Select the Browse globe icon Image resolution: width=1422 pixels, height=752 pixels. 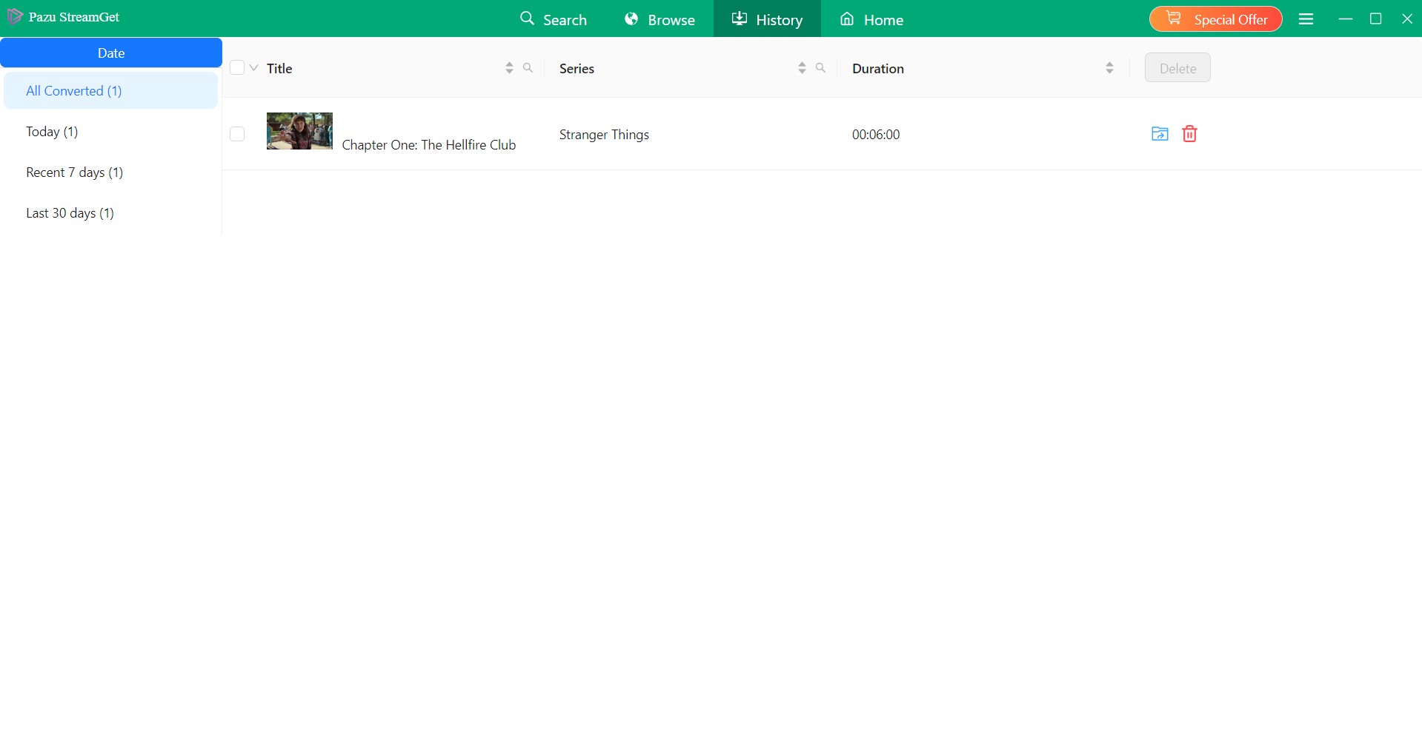coord(632,19)
